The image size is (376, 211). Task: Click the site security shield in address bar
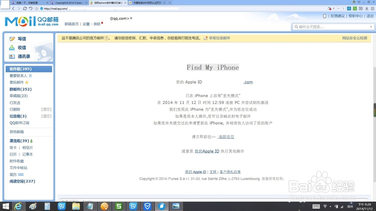(x=41, y=9)
